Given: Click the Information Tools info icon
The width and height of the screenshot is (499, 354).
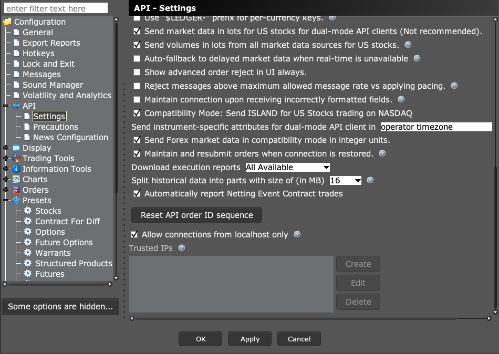Looking at the screenshot, I should click(x=16, y=169).
